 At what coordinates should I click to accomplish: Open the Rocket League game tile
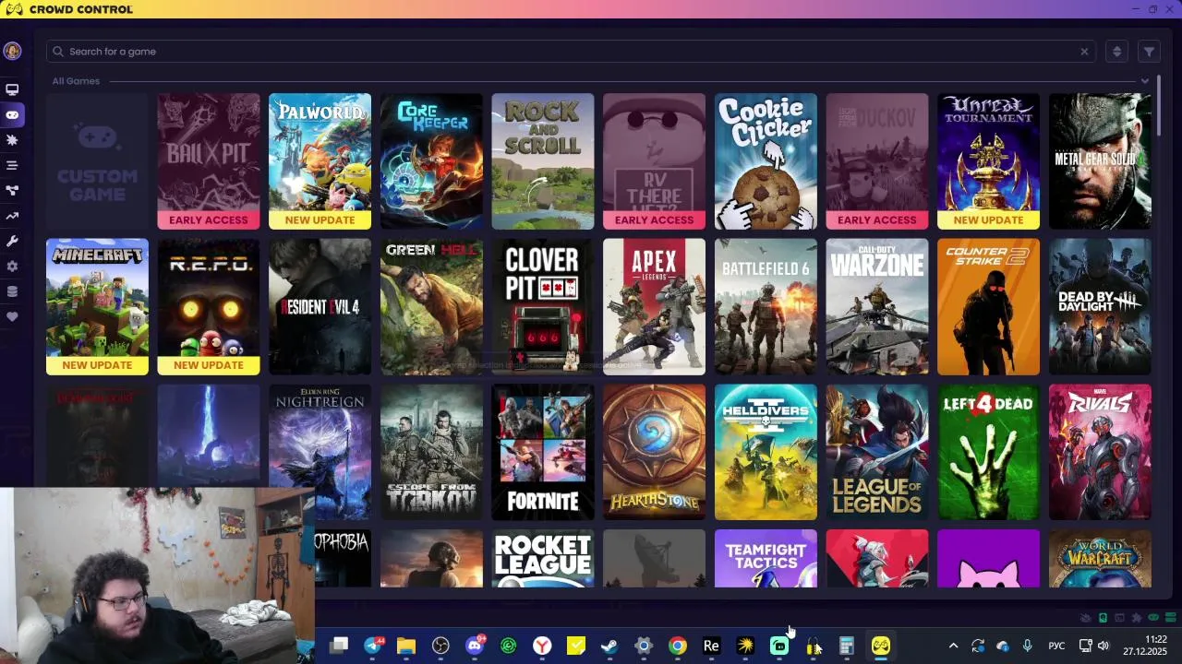543,559
